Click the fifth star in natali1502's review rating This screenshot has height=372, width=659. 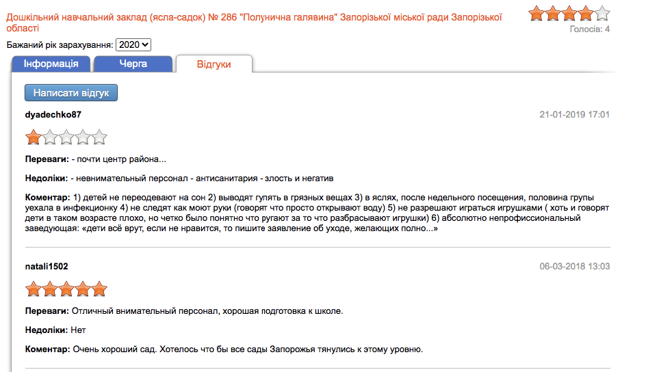99,289
